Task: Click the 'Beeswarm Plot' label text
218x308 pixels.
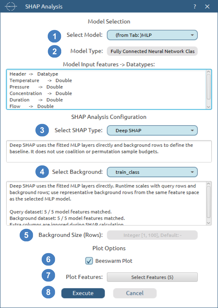Action: tap(114, 261)
